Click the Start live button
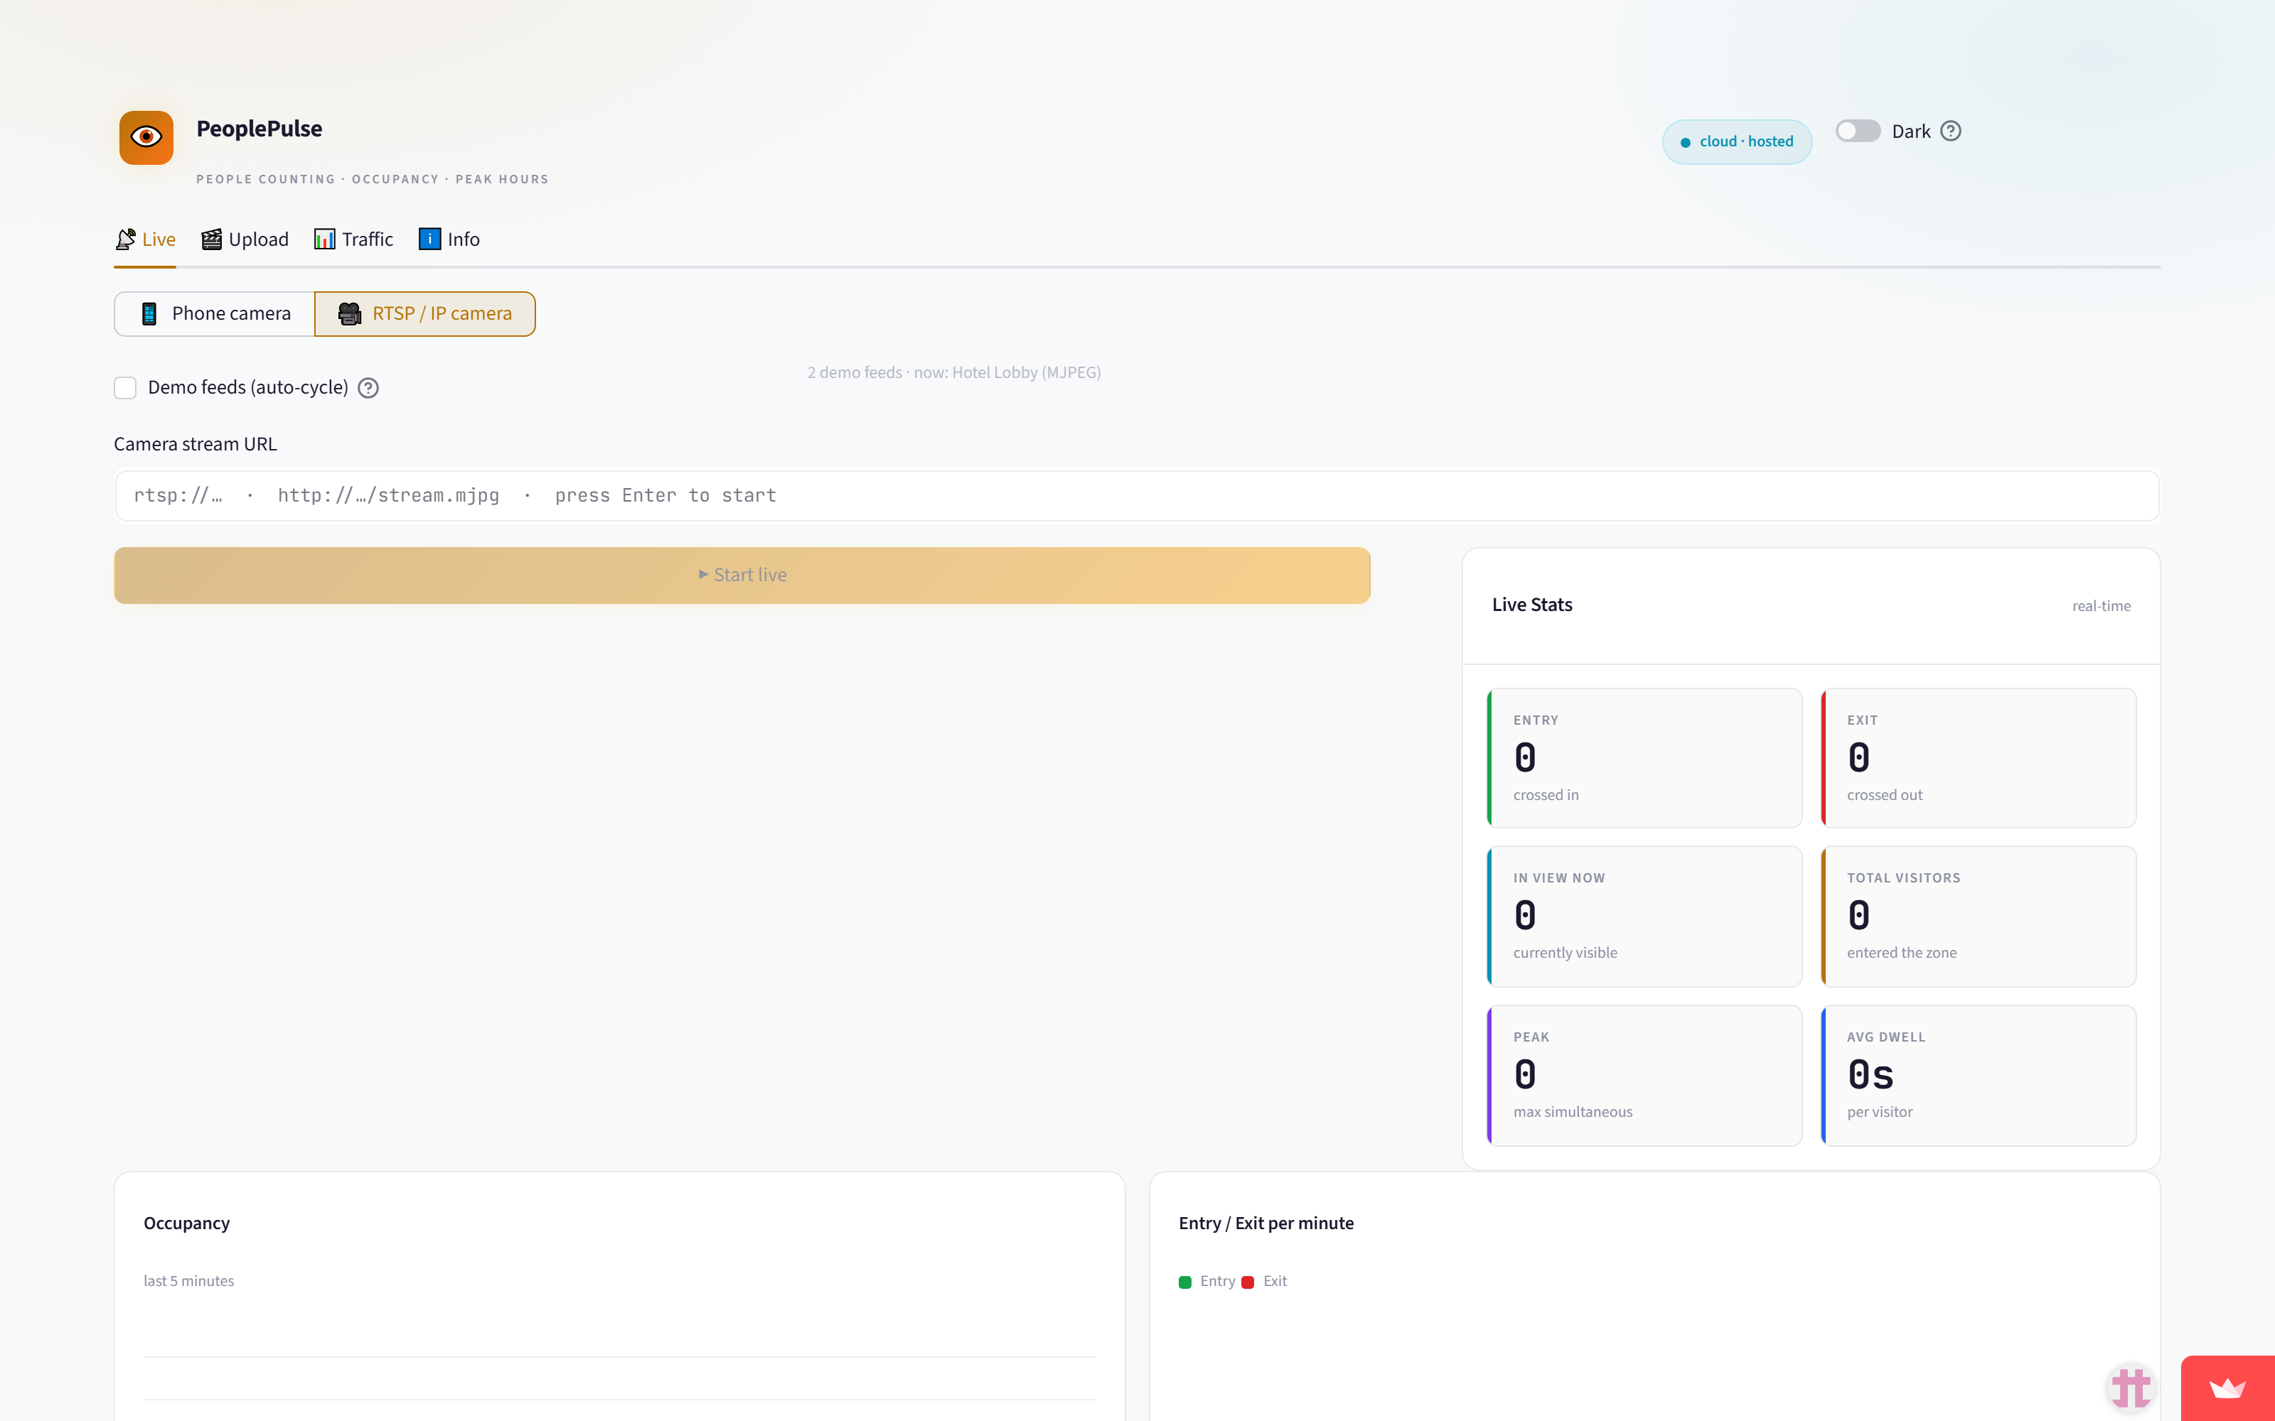Screen dimensions: 2275x1421 point(742,576)
